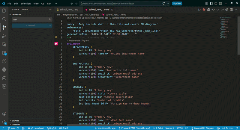
Task: Open the chat dropdown arrow in title bar
Action: (x=168, y=4)
